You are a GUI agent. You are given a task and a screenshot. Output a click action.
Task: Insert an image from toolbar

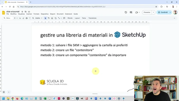[x=52, y=18]
